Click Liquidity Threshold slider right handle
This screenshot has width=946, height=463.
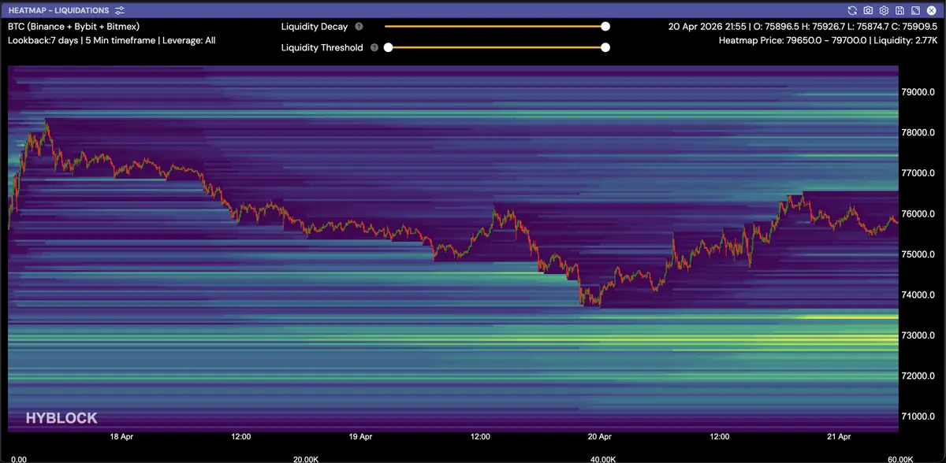pos(605,47)
